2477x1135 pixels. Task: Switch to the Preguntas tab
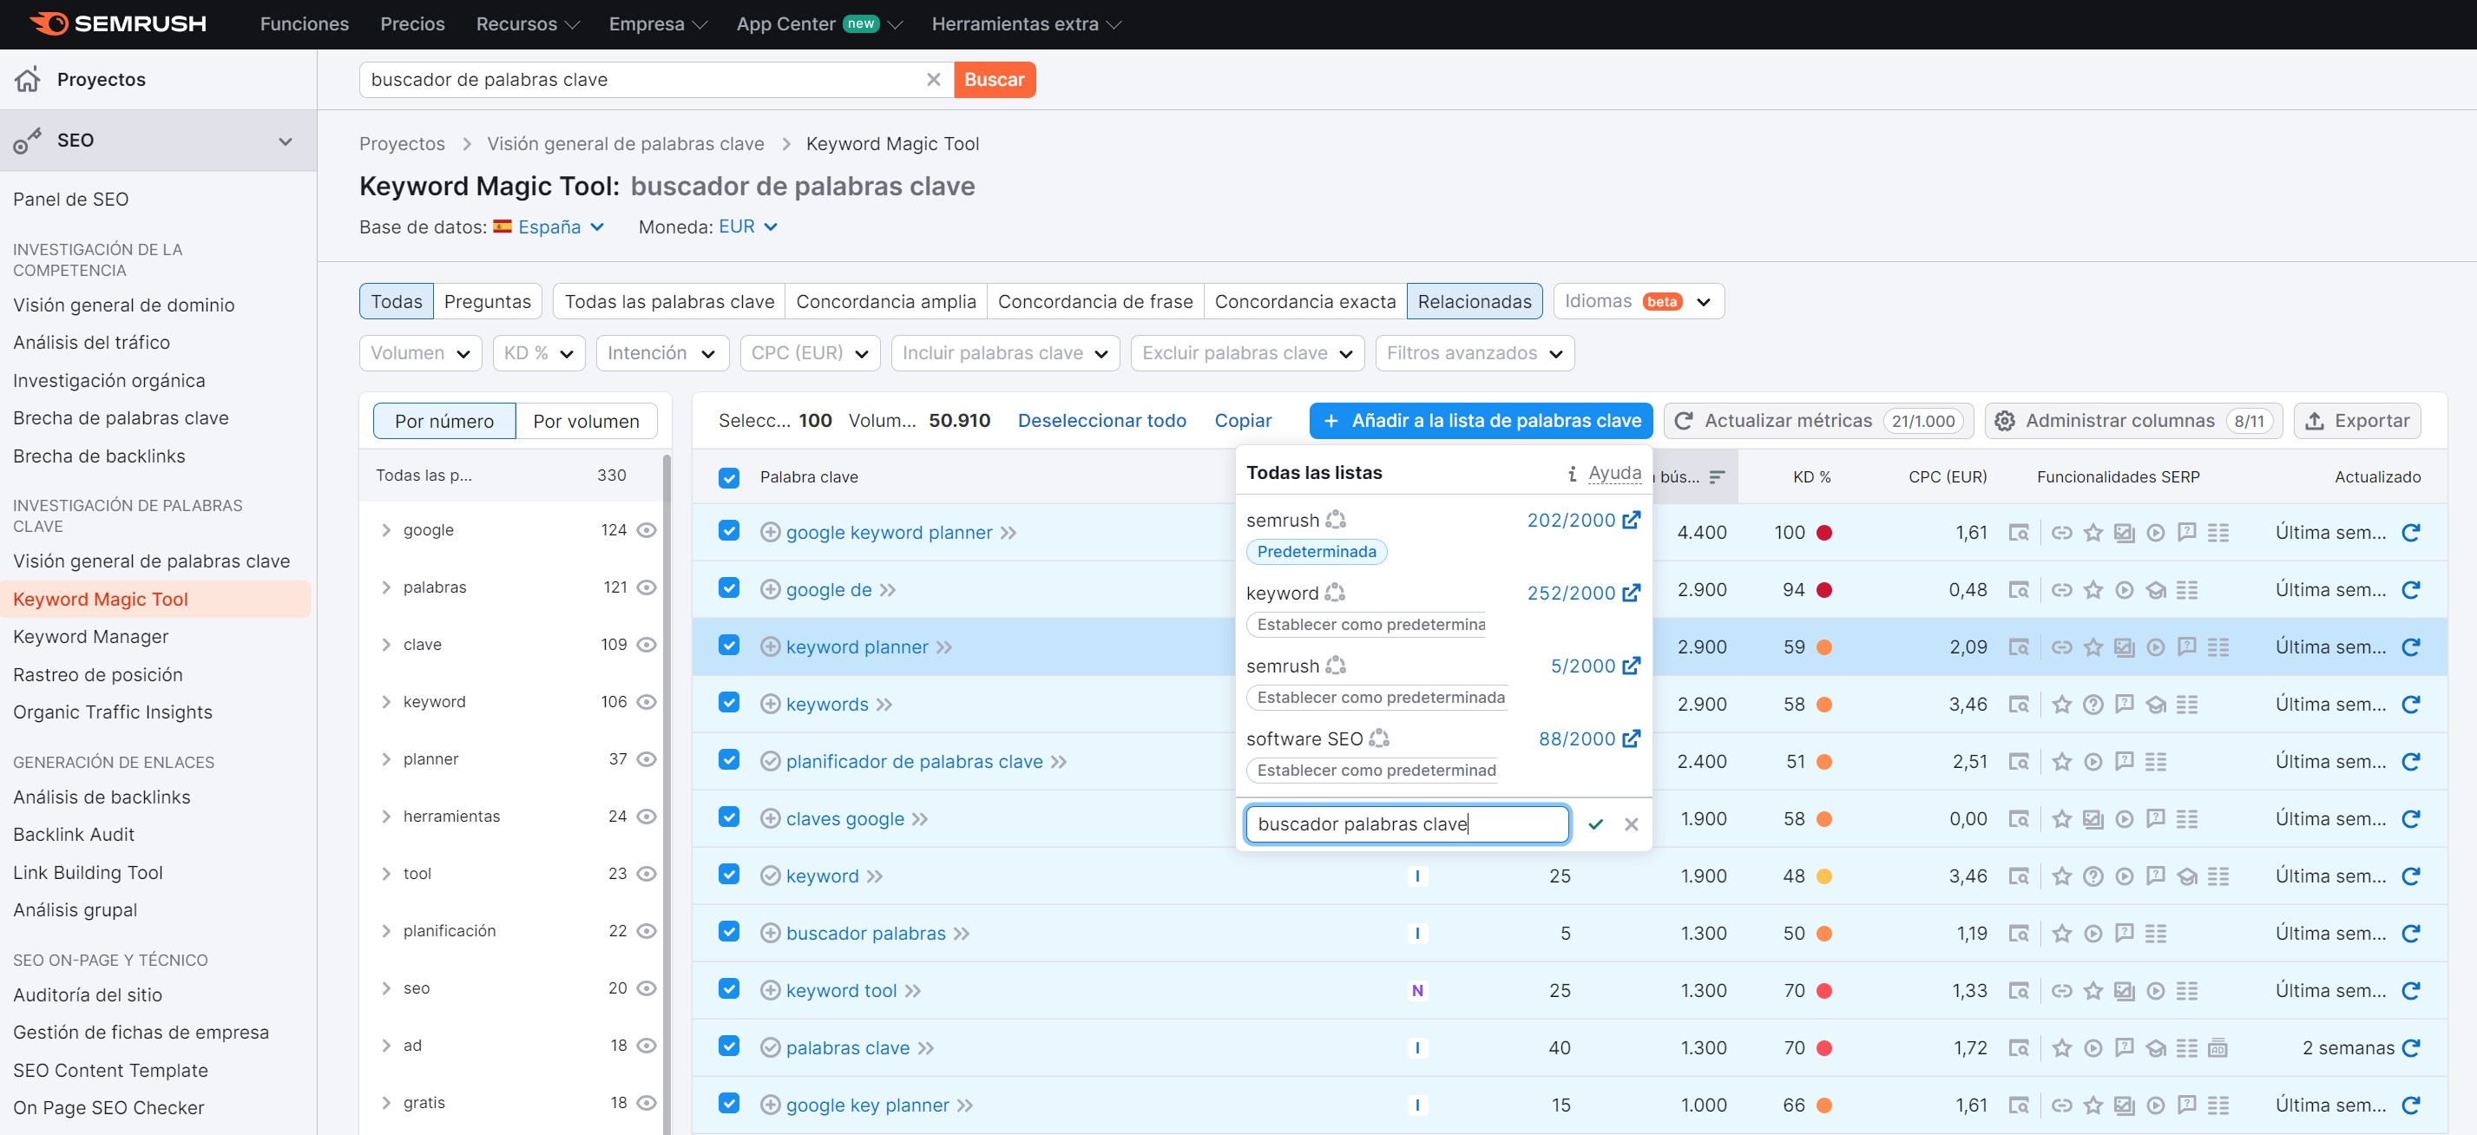pyautogui.click(x=488, y=301)
